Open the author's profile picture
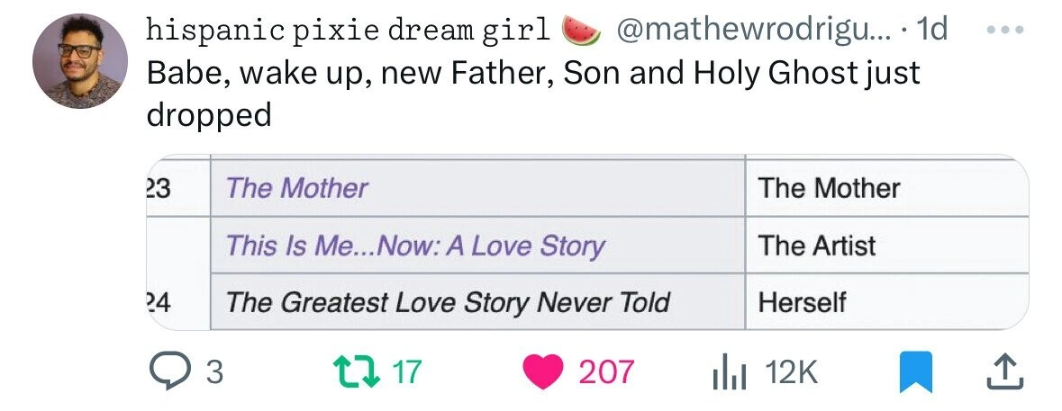The image size is (1062, 411). tap(77, 61)
